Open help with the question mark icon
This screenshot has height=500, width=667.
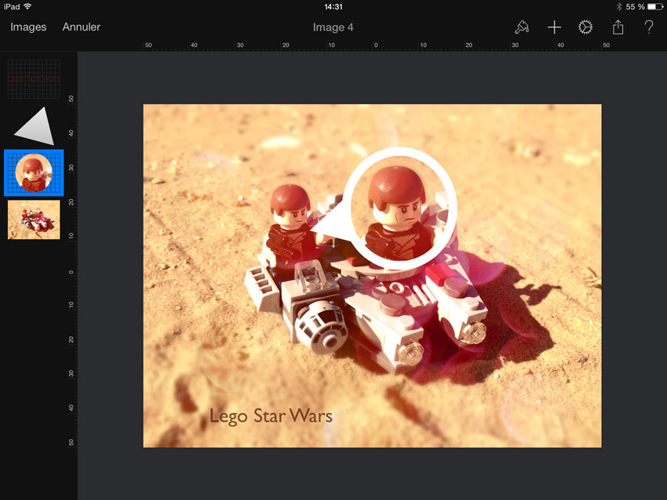point(649,27)
